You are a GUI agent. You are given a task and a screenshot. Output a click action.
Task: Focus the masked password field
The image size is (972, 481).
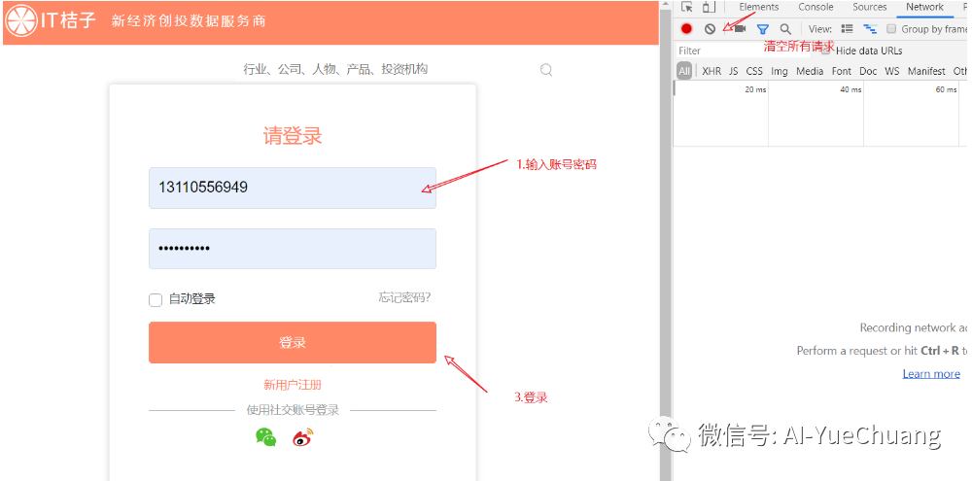[293, 249]
